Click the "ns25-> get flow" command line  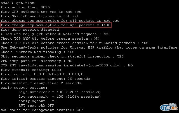[17, 3]
